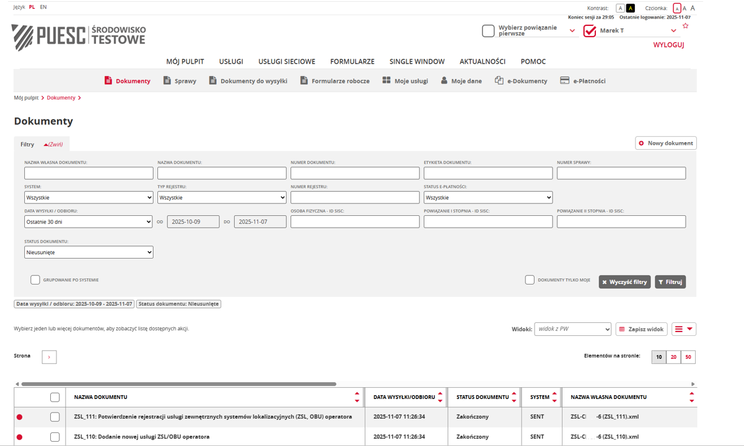Open Moje dane person icon

pyautogui.click(x=444, y=80)
